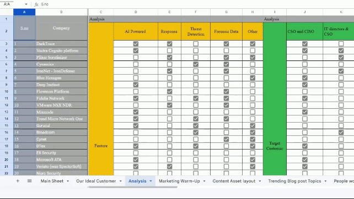Expand Our Ideal Customer tab arrow
The width and height of the screenshot is (354, 199).
click(x=121, y=181)
